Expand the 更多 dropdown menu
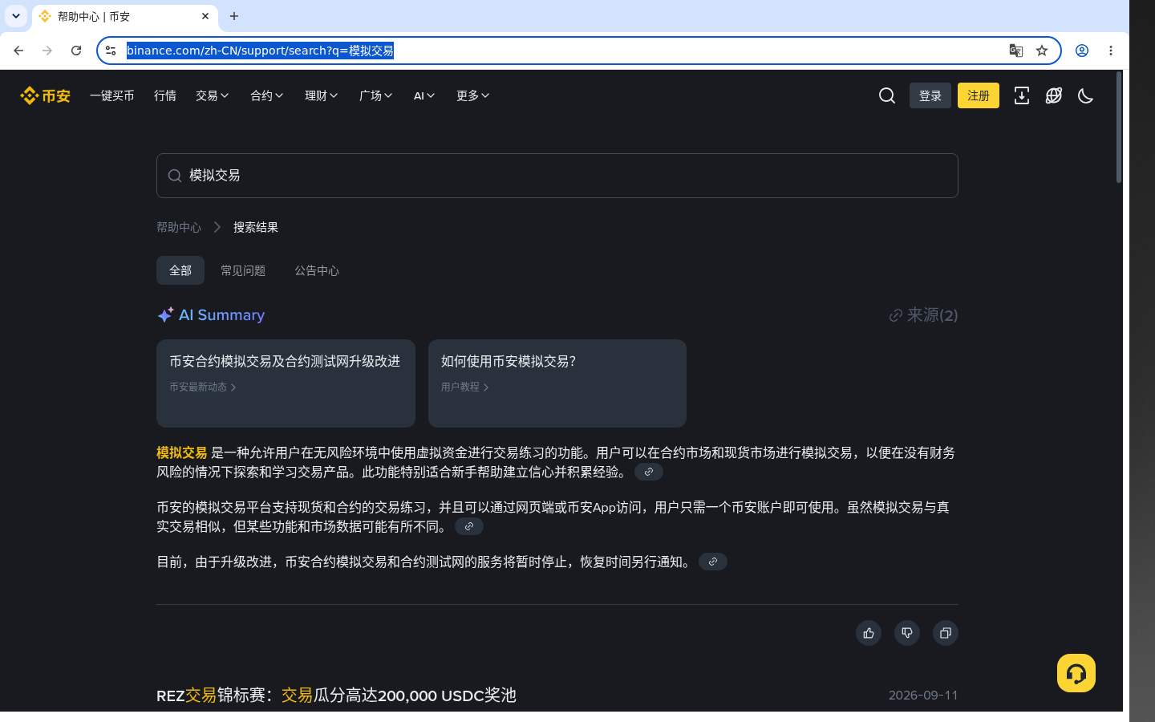This screenshot has height=722, width=1155. 473,95
